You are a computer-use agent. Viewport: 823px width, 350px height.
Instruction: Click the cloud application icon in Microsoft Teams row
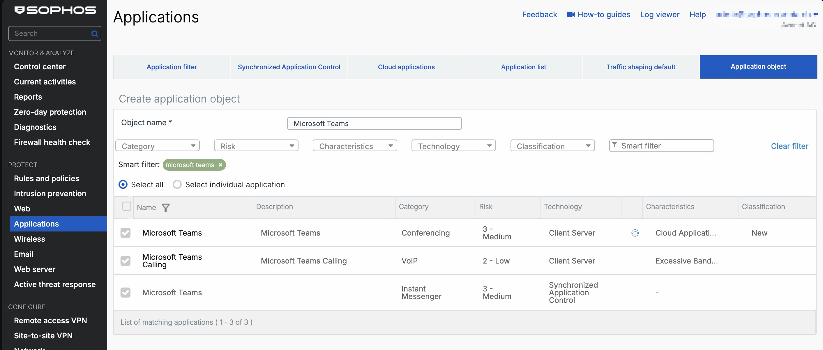(635, 233)
